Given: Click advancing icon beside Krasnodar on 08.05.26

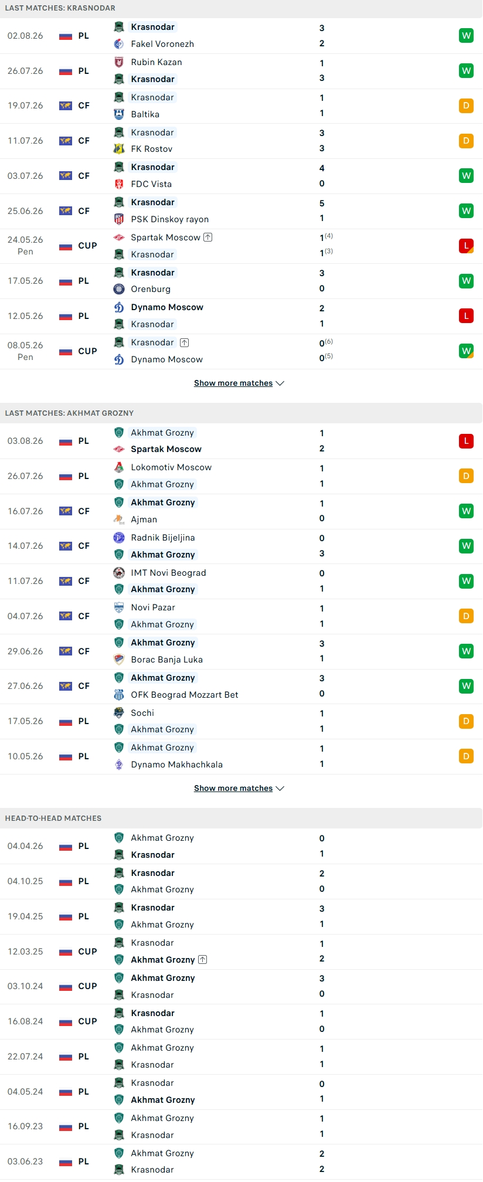Looking at the screenshot, I should point(185,342).
